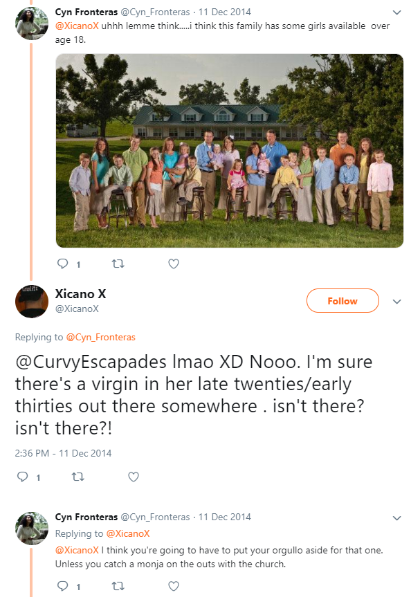Retweet the bottom Cyn Fronteras tweet
Viewport: 420px width, 597px height.
[x=118, y=586]
